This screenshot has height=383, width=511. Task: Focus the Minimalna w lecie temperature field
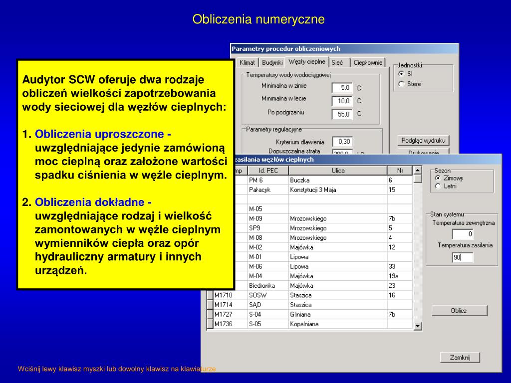342,101
